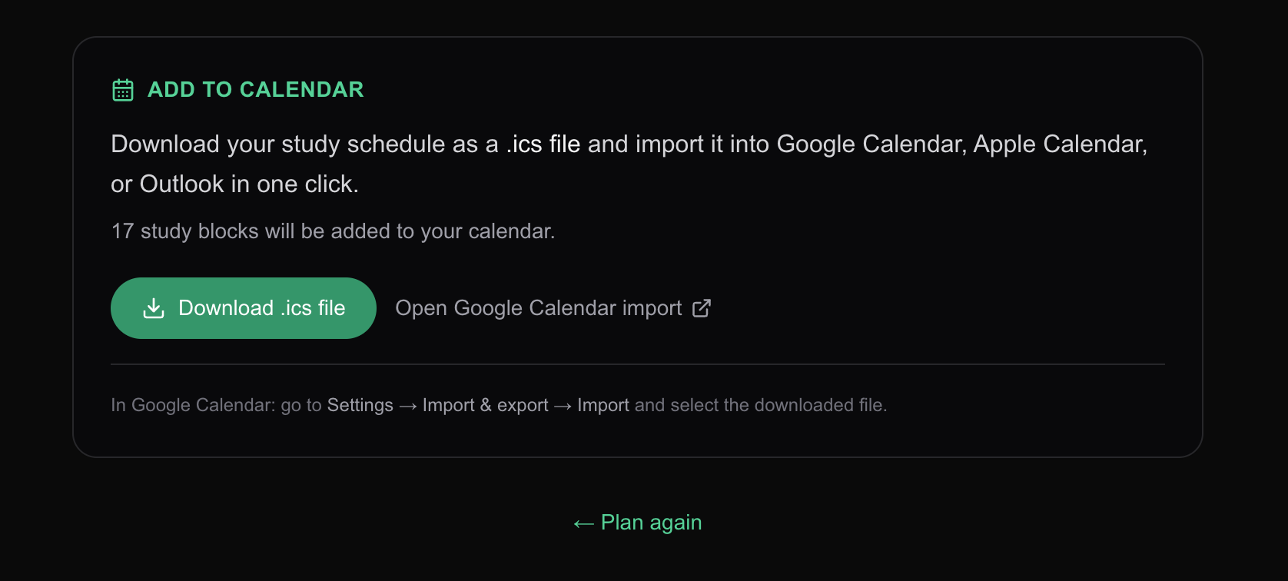Screen dimensions: 1288x581
Task: Click the 'Google Calendar, Apple Calendar' description text
Action: click(x=961, y=144)
